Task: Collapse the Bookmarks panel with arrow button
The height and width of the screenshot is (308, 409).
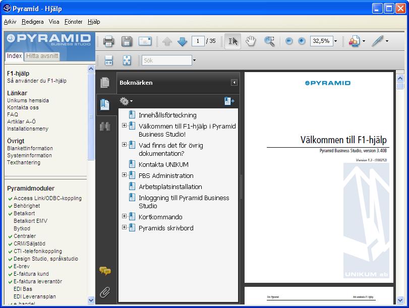Action: pyautogui.click(x=234, y=83)
